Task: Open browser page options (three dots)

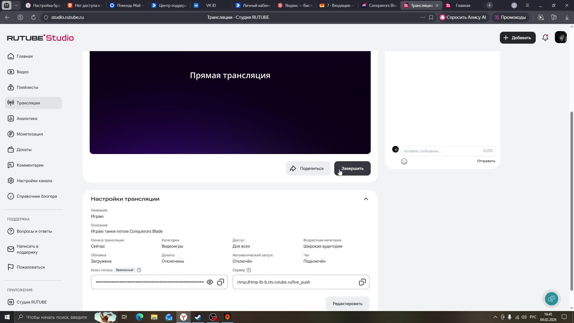Action: (x=422, y=17)
